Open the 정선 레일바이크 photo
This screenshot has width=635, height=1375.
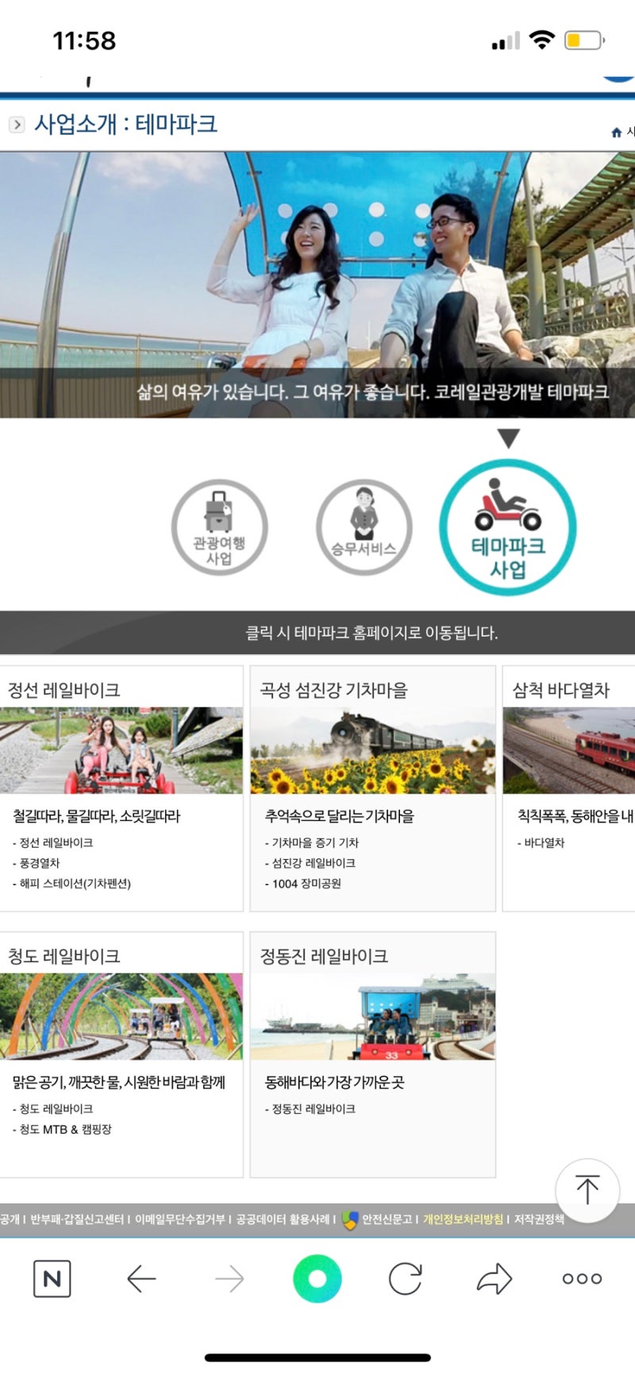121,750
